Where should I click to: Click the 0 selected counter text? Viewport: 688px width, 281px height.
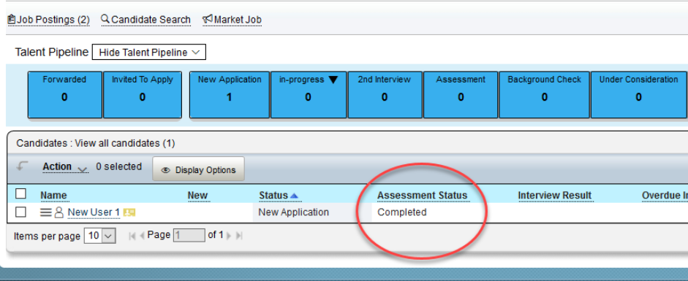[x=119, y=166]
